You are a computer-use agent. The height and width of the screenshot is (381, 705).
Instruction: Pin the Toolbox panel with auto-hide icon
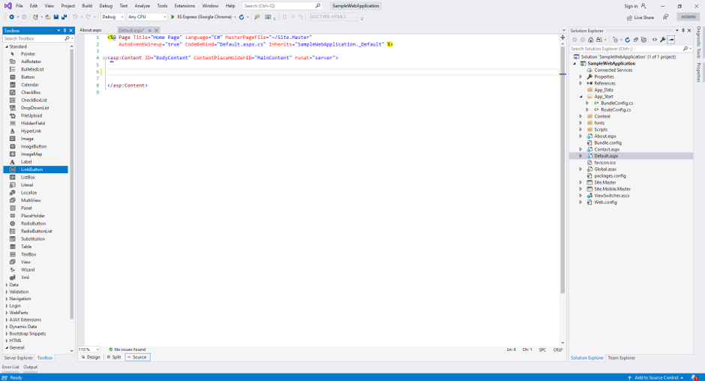pos(64,31)
